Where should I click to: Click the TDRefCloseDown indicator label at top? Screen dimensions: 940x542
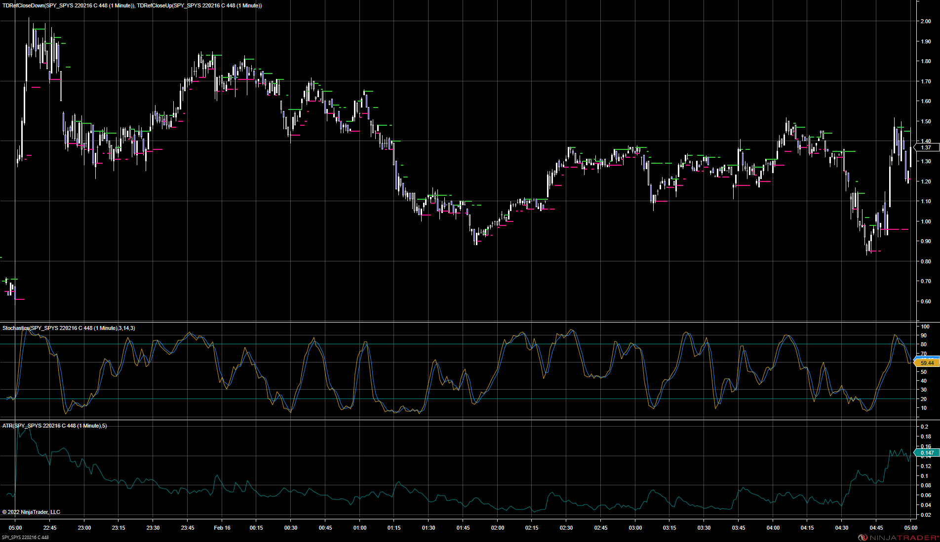(68, 5)
